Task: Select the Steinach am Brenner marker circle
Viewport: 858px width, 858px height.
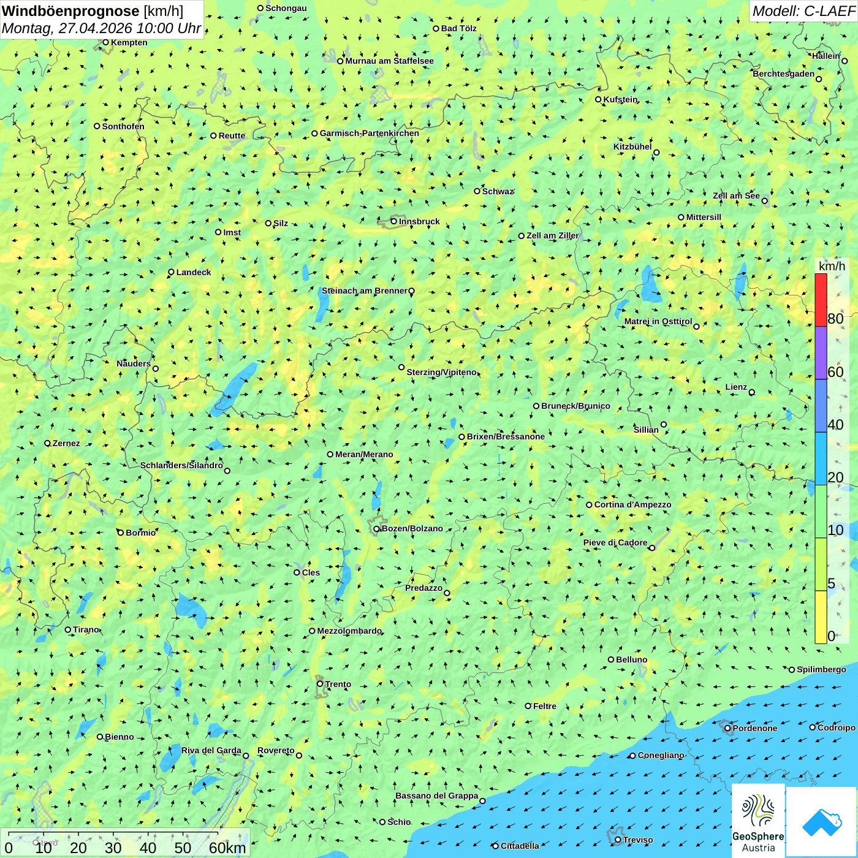Action: [412, 291]
